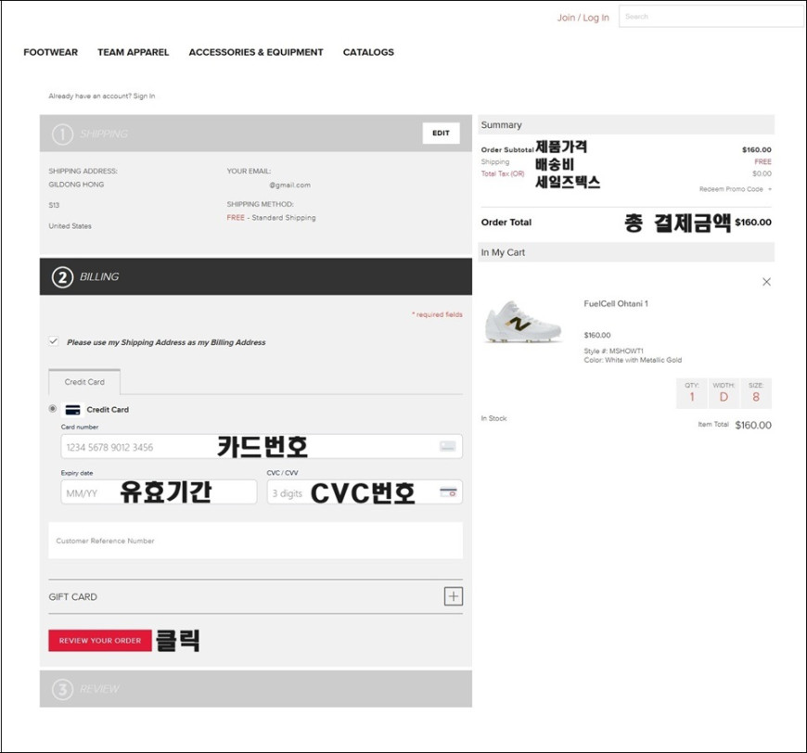Click the card icon in card number field
The height and width of the screenshot is (753, 807).
pyautogui.click(x=447, y=446)
